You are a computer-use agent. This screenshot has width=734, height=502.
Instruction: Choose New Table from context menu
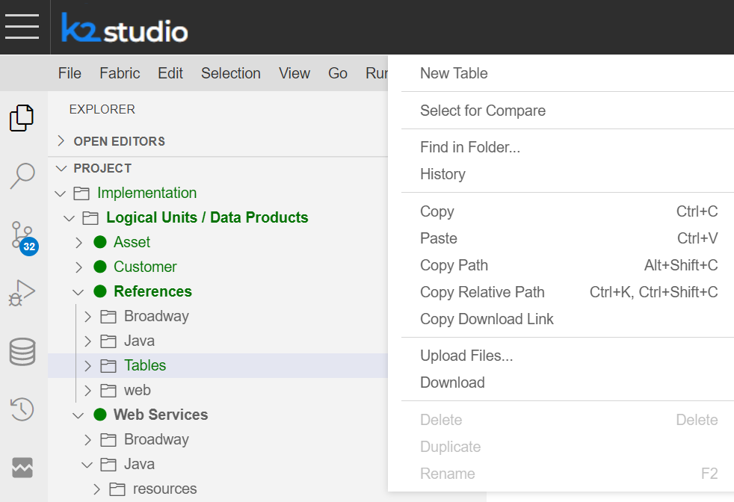coord(454,73)
